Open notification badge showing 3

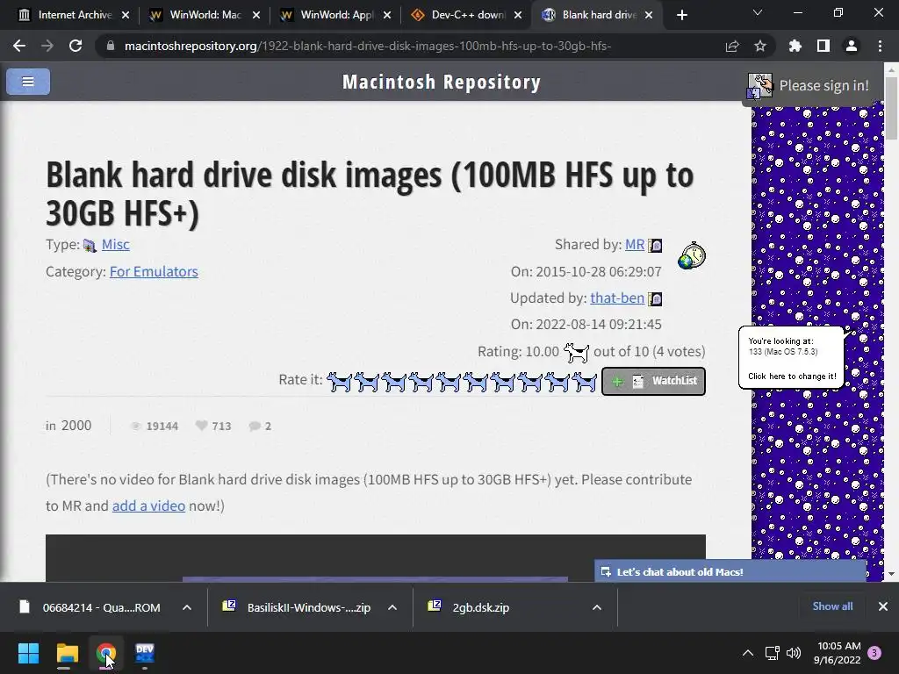click(x=874, y=653)
